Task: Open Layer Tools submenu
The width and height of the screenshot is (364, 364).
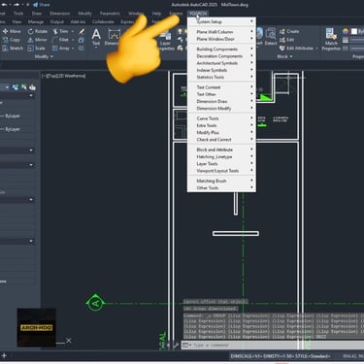Action: (221, 164)
